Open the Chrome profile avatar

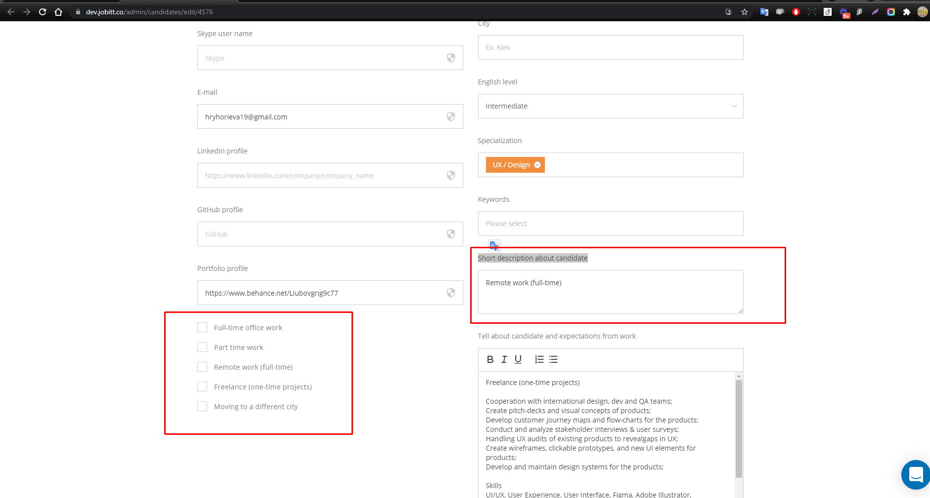pos(923,12)
